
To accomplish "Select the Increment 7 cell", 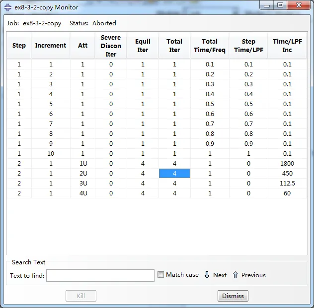I will [x=51, y=123].
